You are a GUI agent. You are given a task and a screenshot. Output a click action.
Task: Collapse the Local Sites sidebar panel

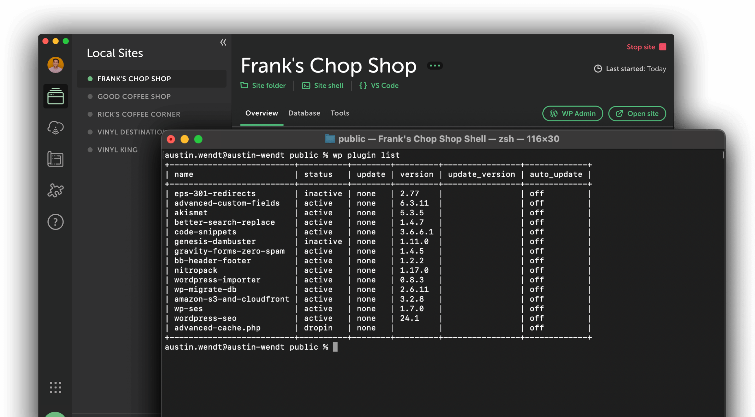coord(223,42)
